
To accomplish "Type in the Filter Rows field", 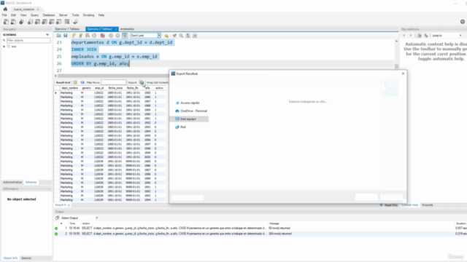I will pos(113,82).
